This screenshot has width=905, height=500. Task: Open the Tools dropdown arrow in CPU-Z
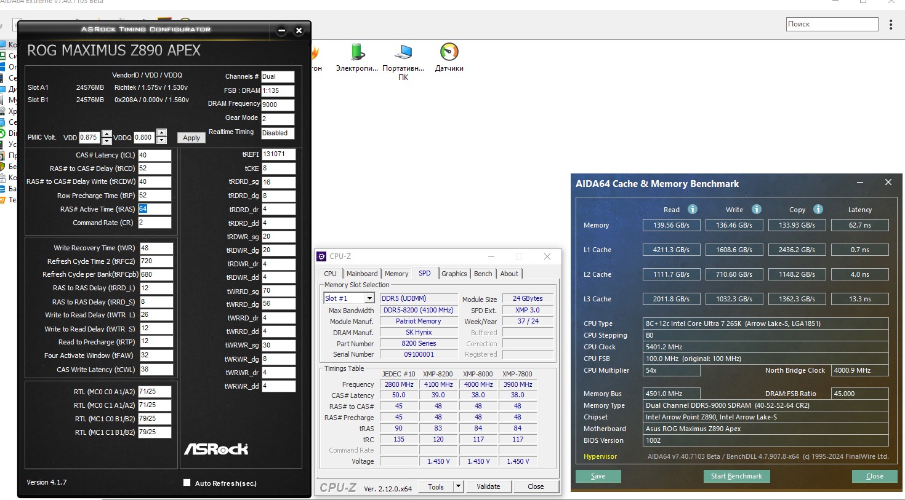458,486
